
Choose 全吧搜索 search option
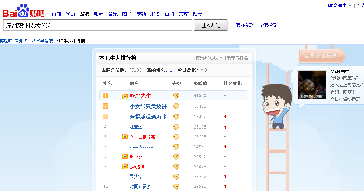click(x=268, y=25)
